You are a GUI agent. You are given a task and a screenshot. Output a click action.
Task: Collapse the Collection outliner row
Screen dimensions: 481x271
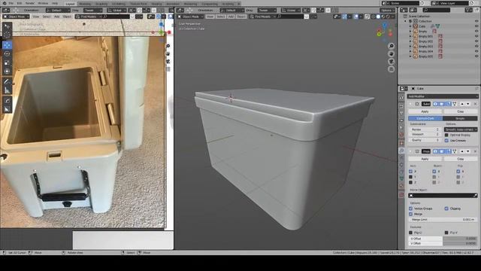(406, 21)
